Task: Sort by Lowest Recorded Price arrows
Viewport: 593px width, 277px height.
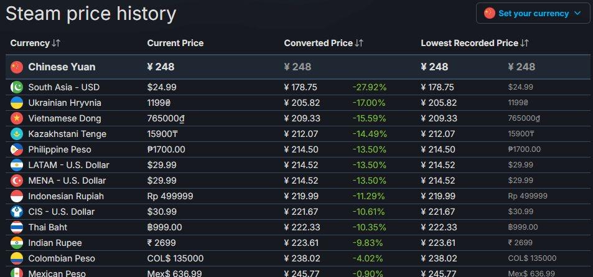Action: click(524, 43)
